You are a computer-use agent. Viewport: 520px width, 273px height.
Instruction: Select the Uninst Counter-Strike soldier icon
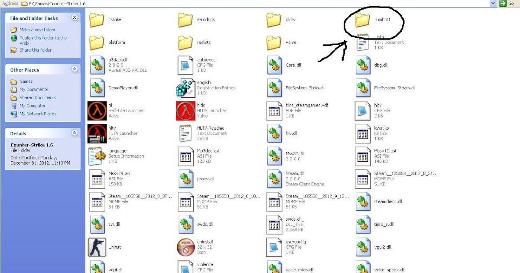tap(97, 247)
